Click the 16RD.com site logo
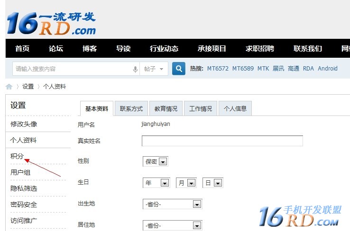The width and height of the screenshot is (350, 231). [51, 24]
